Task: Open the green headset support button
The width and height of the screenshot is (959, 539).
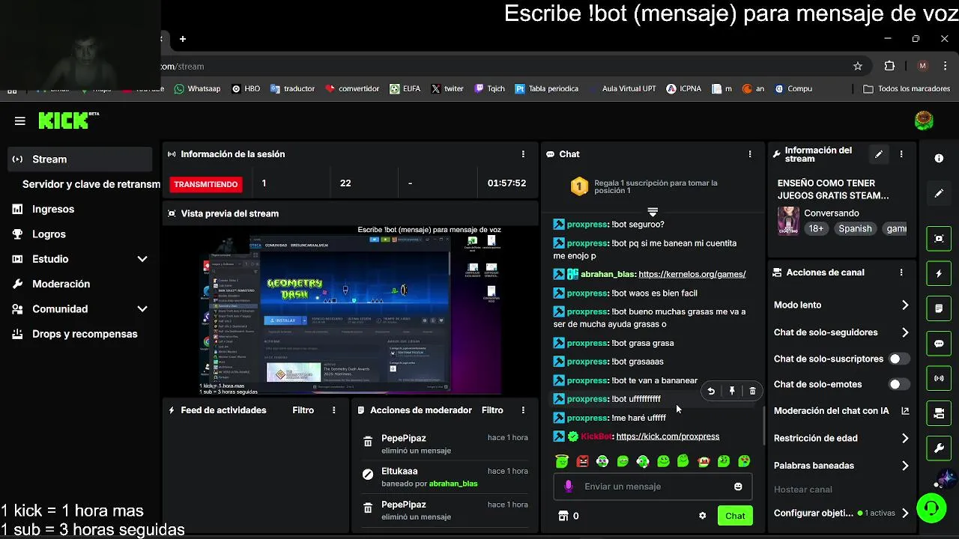Action: 931,509
